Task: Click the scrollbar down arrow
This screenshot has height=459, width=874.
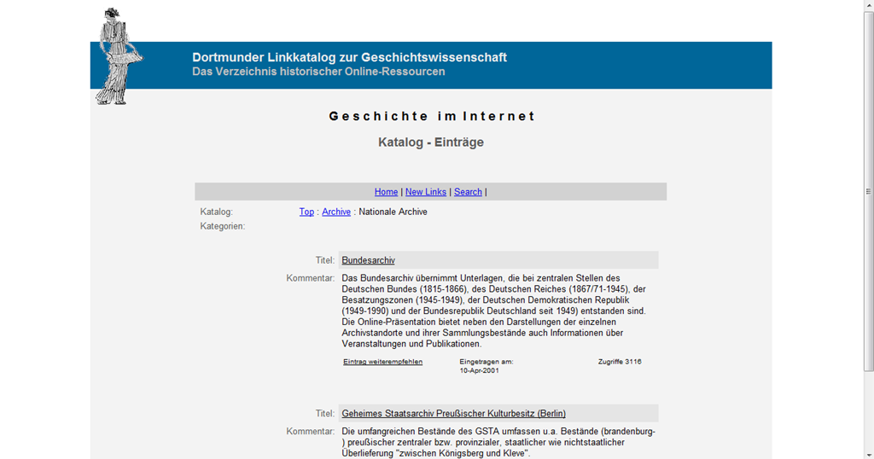Action: pyautogui.click(x=868, y=454)
